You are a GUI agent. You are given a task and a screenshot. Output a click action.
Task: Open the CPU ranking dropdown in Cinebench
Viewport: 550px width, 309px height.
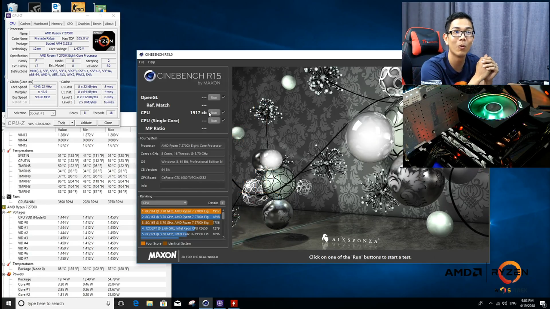pos(164,203)
